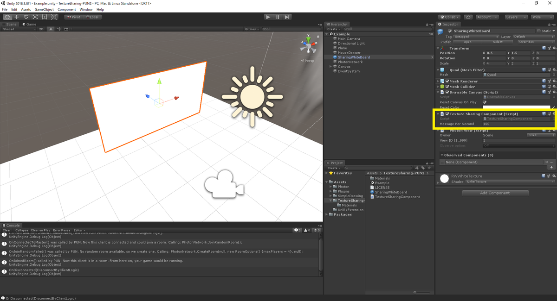Open the Transform component settings gear
The height and width of the screenshot is (301, 557).
[555, 48]
